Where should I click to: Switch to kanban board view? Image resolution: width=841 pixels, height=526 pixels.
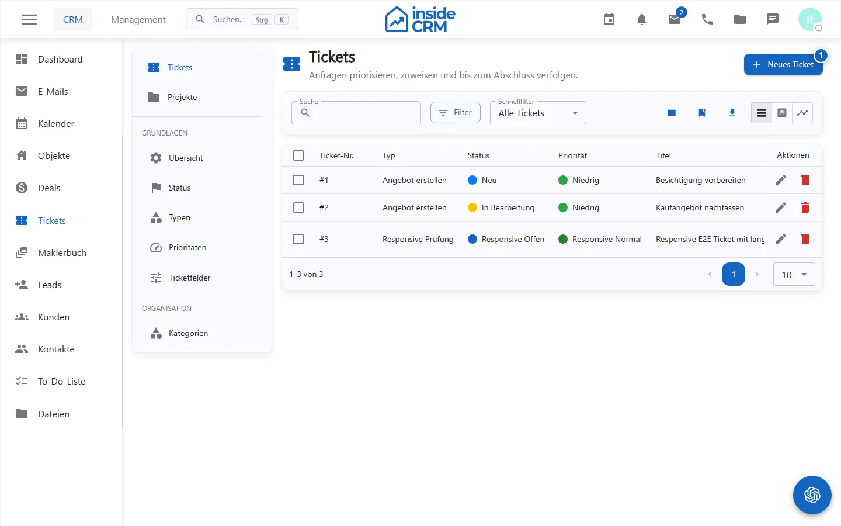782,113
